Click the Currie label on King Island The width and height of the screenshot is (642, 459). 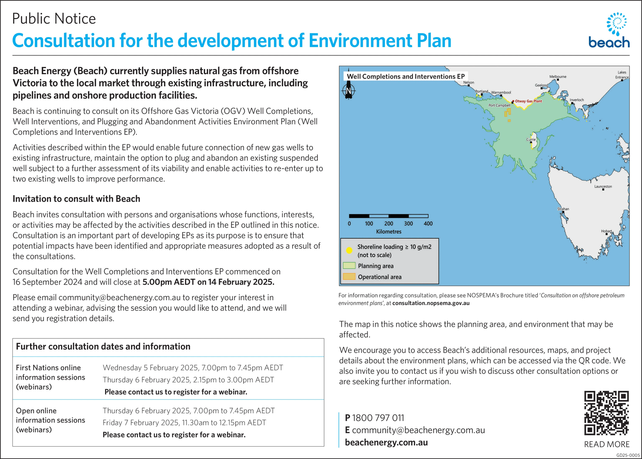[531, 140]
